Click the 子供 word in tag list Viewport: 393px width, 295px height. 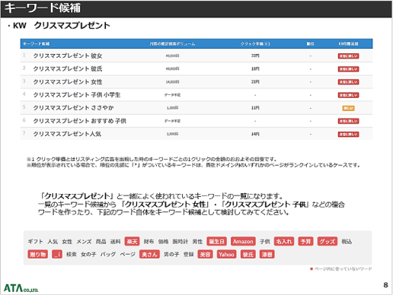pos(265,242)
